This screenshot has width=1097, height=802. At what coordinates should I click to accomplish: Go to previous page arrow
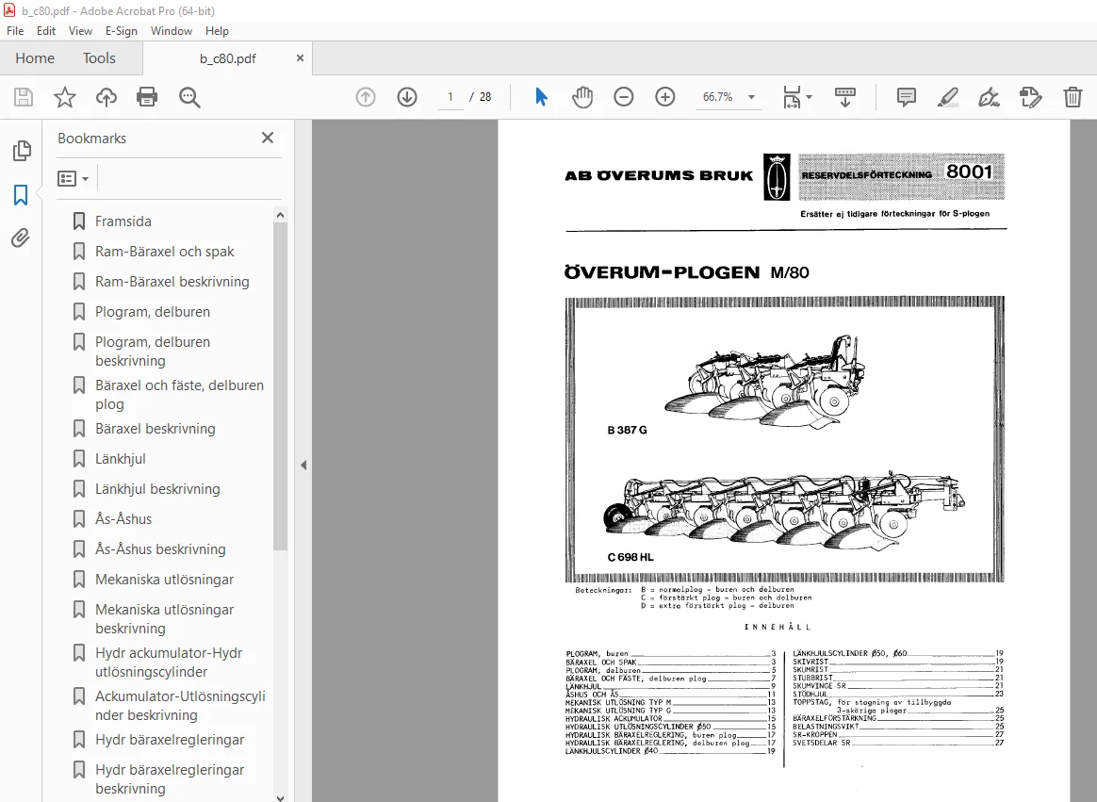tap(366, 96)
